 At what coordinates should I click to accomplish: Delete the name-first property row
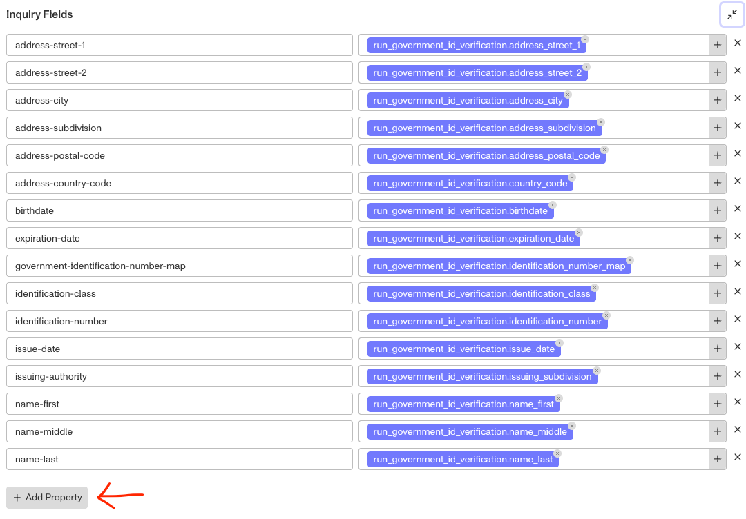coord(738,402)
